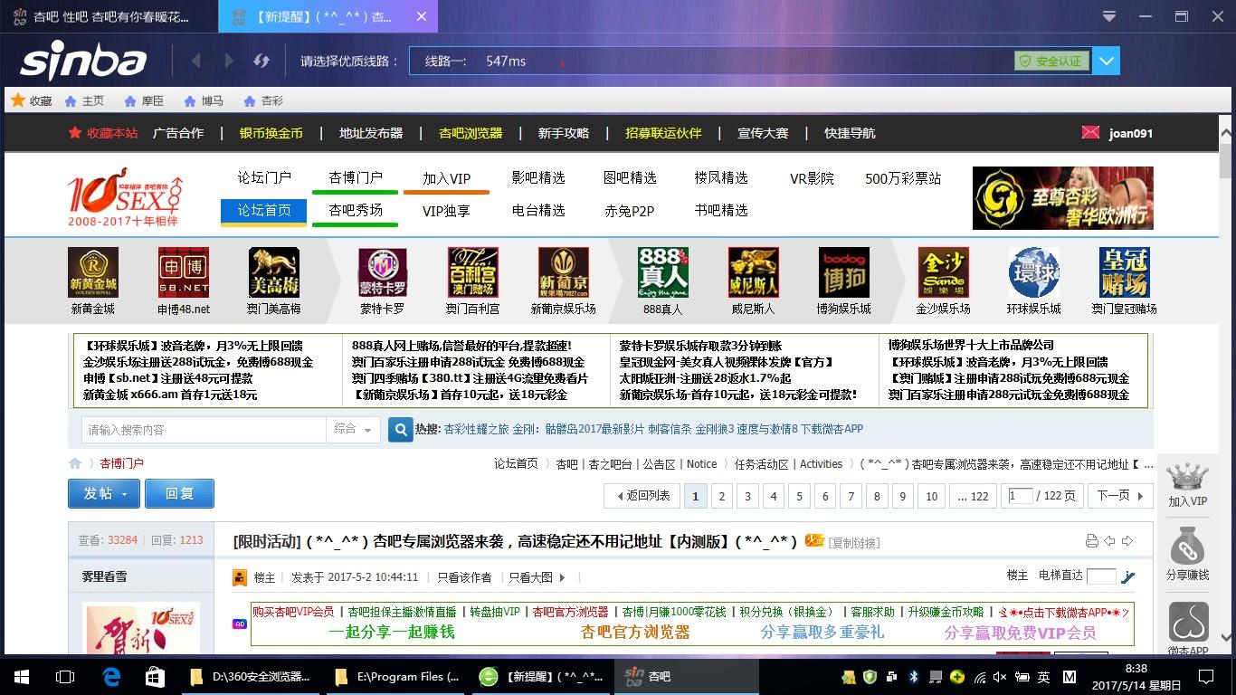Click the print icon in thread header
1236x695 pixels.
click(1091, 541)
